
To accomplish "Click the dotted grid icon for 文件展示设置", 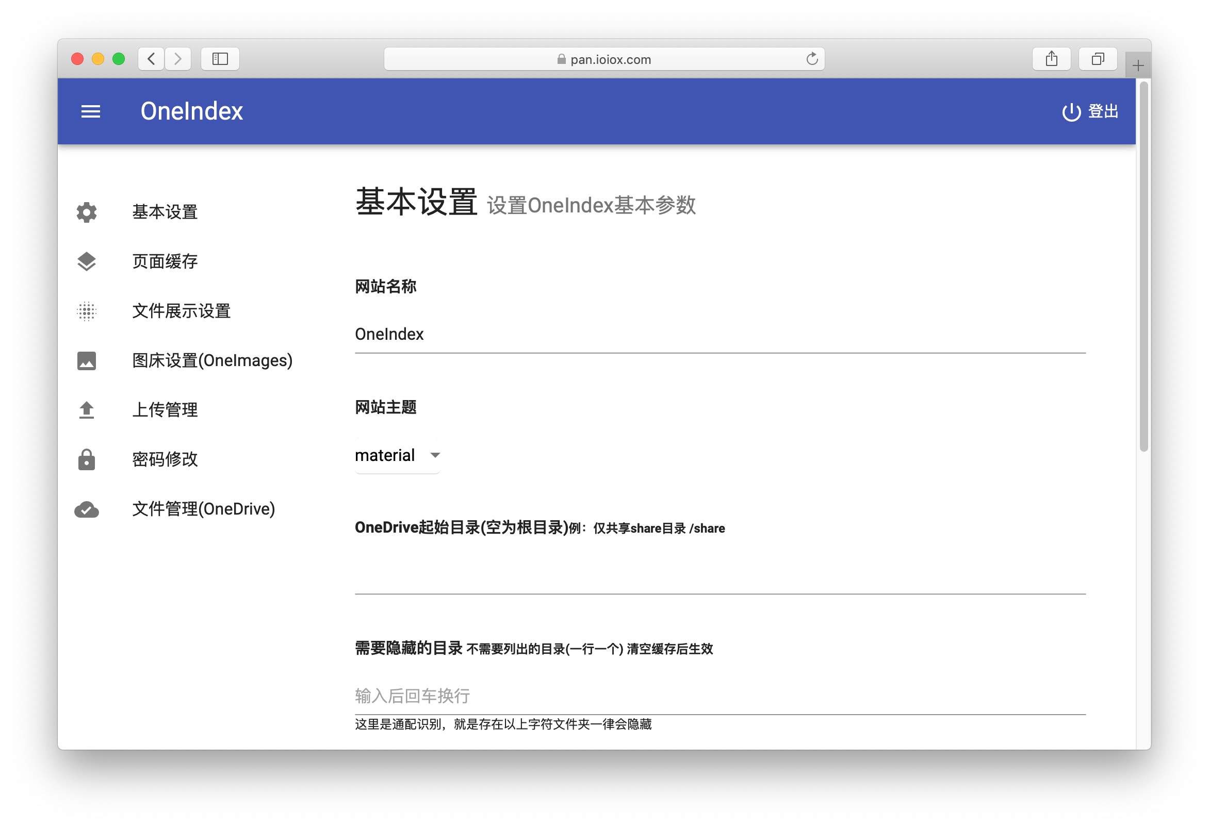I will click(x=86, y=311).
